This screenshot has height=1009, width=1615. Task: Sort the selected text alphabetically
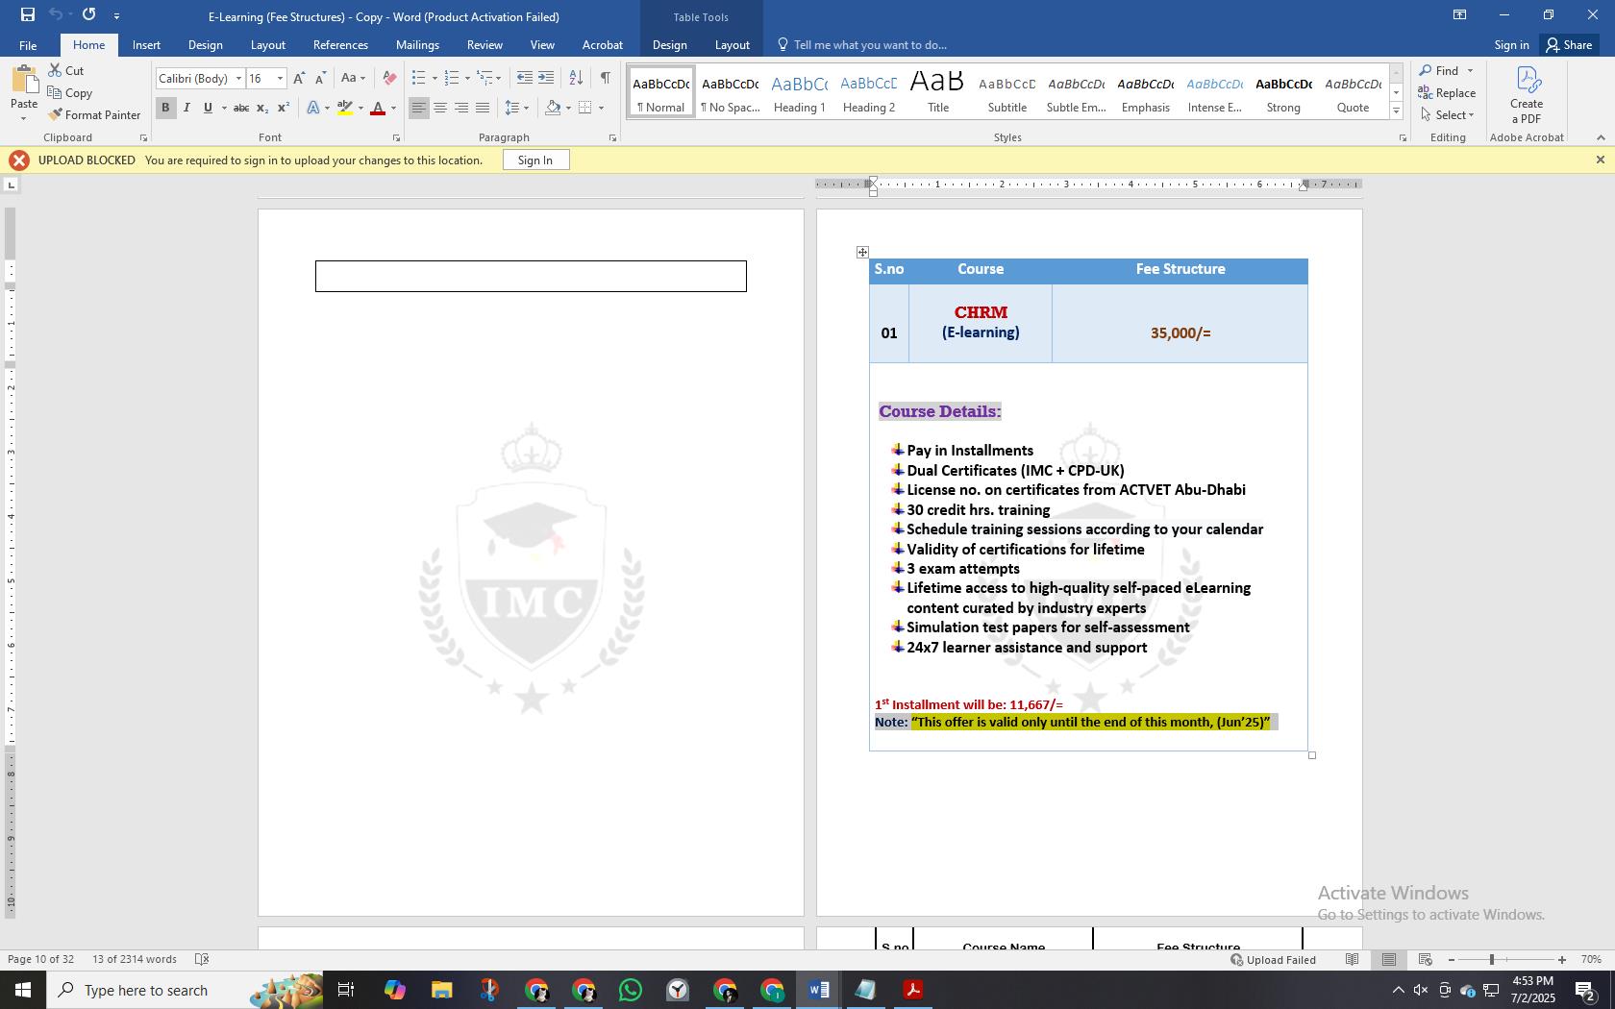point(575,78)
